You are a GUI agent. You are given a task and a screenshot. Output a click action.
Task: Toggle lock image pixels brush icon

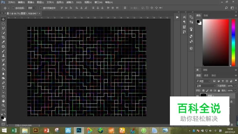click(207, 91)
